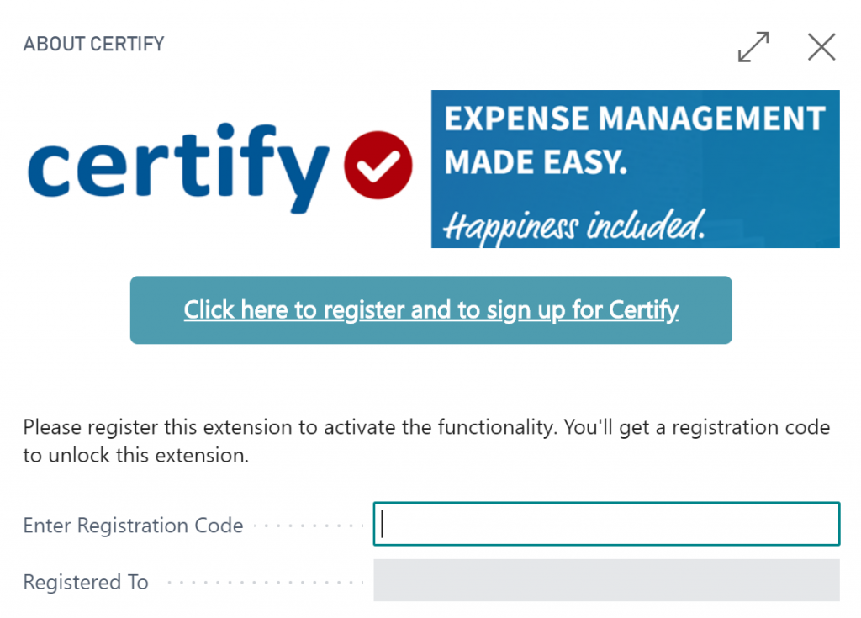Click the Registered To label text
The width and height of the screenshot is (861, 618).
click(x=86, y=582)
